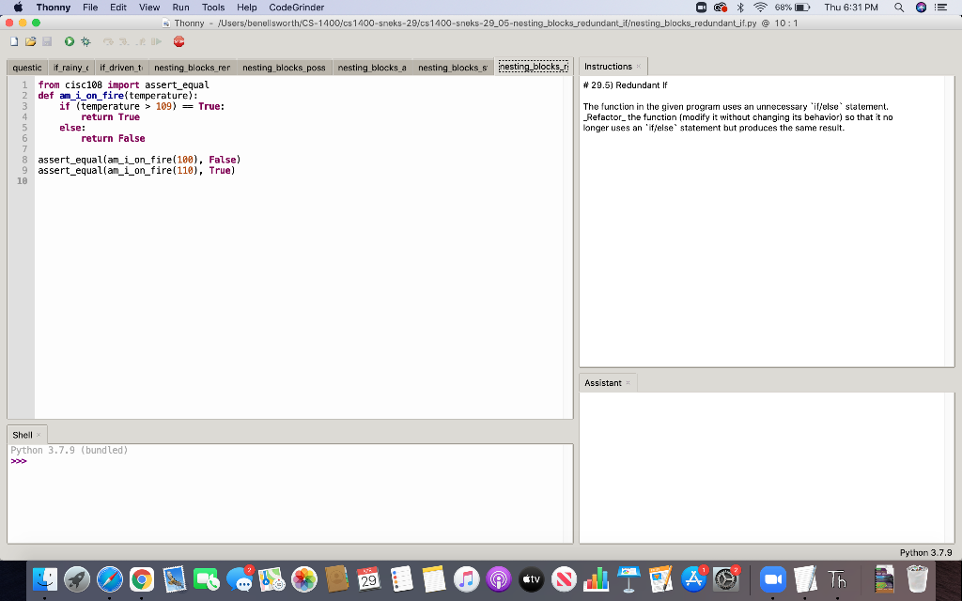Open Zoom from the Dock
Screen dimensions: 962x601
[x=773, y=578]
